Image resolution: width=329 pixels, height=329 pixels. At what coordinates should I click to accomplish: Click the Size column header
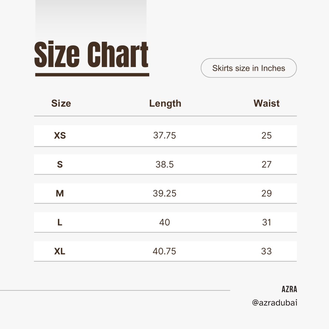(x=61, y=103)
